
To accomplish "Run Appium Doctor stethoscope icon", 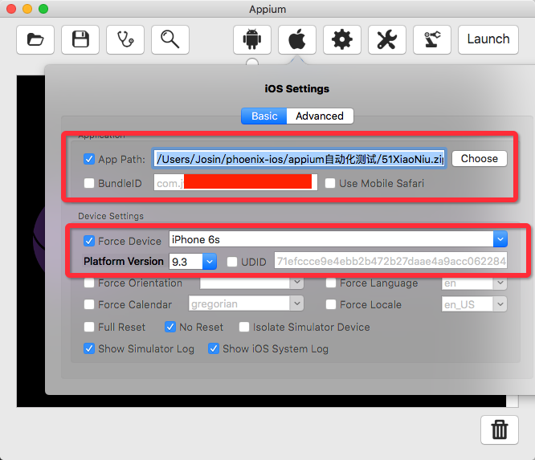I will coord(125,39).
